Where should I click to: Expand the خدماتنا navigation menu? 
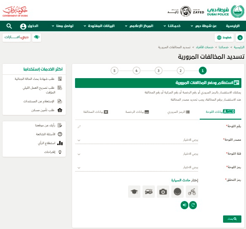click(x=172, y=26)
